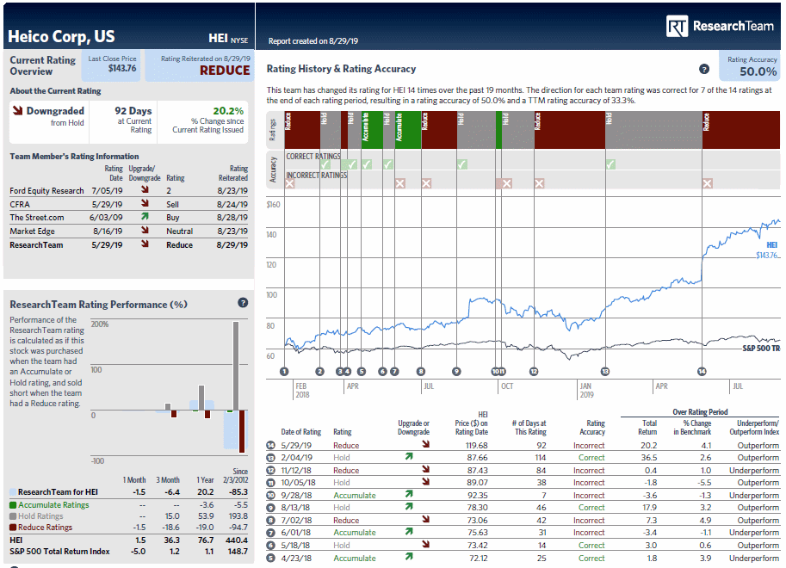Click the red Downgraded arrow icon
Image resolution: width=786 pixels, height=568 pixels.
pyautogui.click(x=18, y=111)
